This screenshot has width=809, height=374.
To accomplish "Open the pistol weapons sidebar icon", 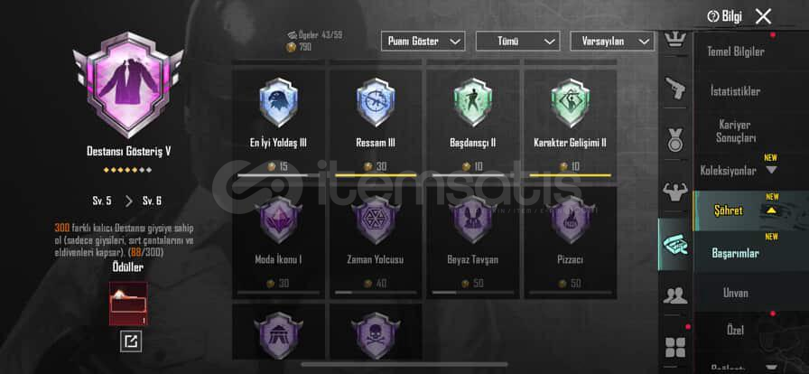I will 675,89.
